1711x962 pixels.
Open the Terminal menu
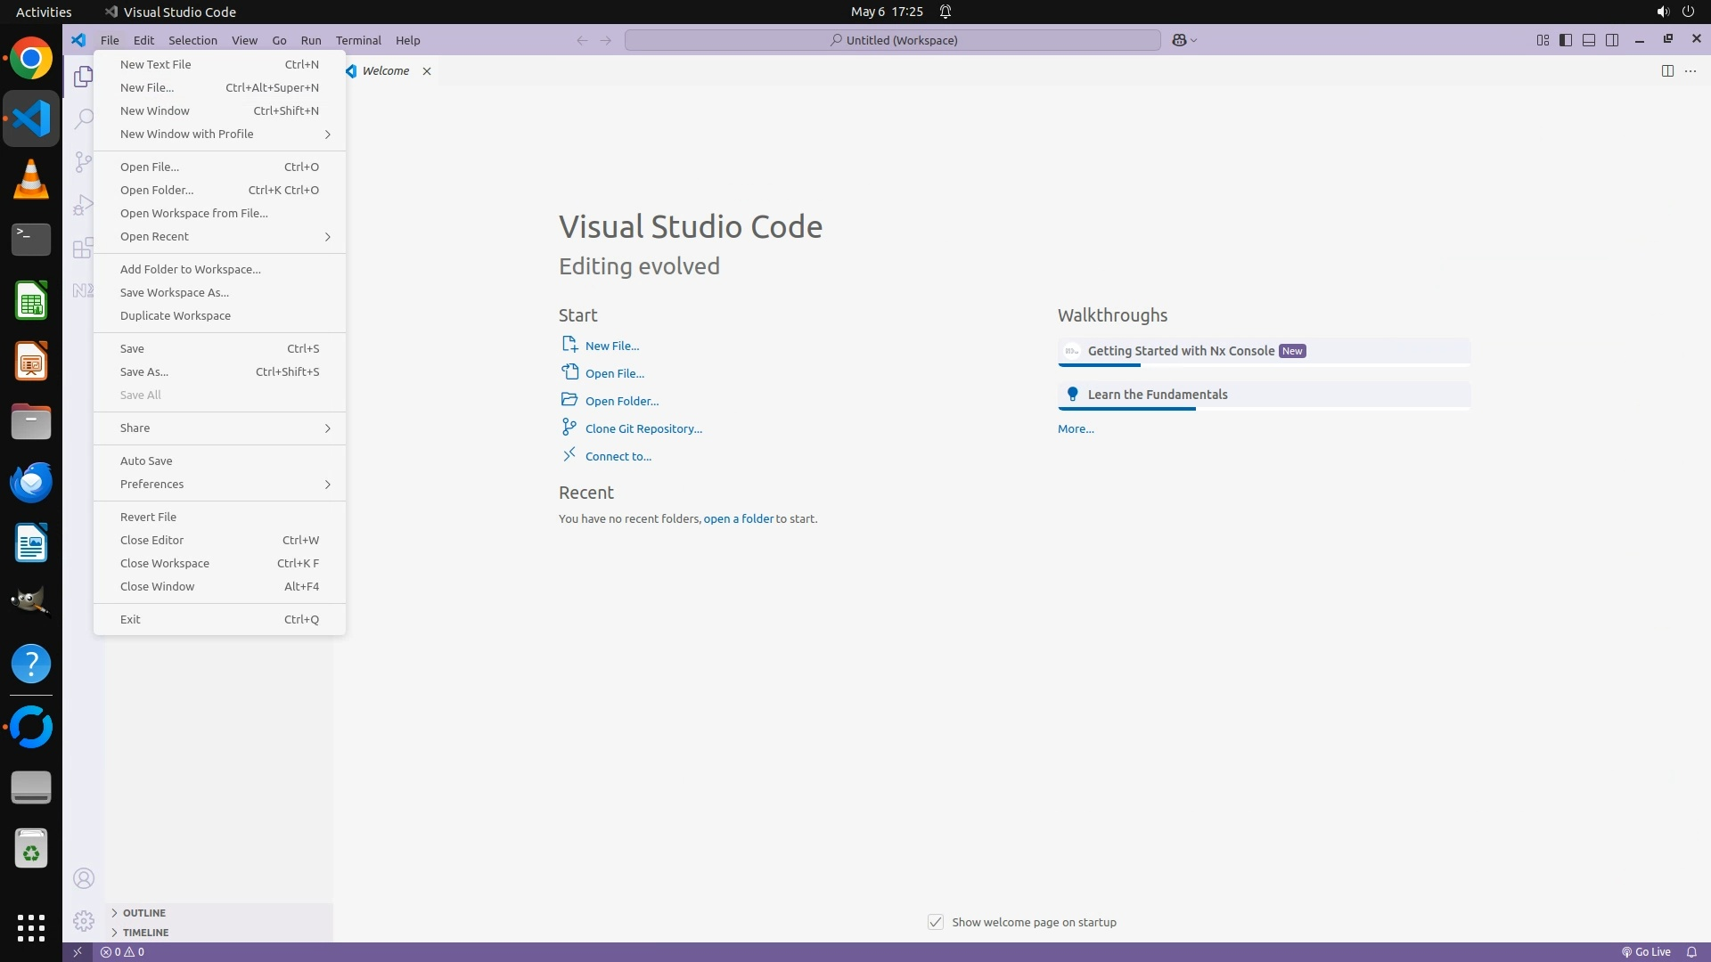coord(358,40)
